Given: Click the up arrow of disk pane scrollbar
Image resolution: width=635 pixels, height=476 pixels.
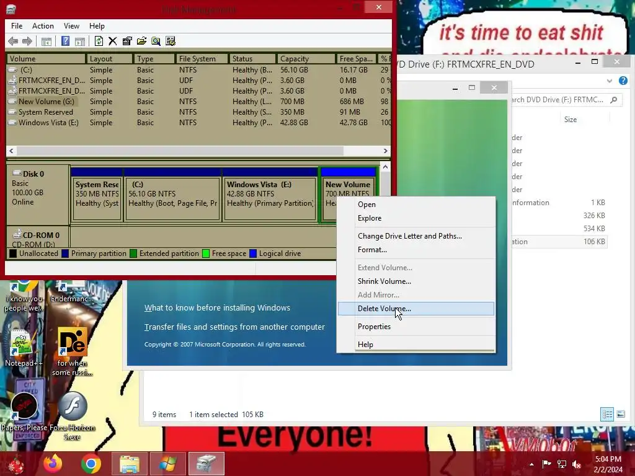Looking at the screenshot, I should pyautogui.click(x=385, y=167).
